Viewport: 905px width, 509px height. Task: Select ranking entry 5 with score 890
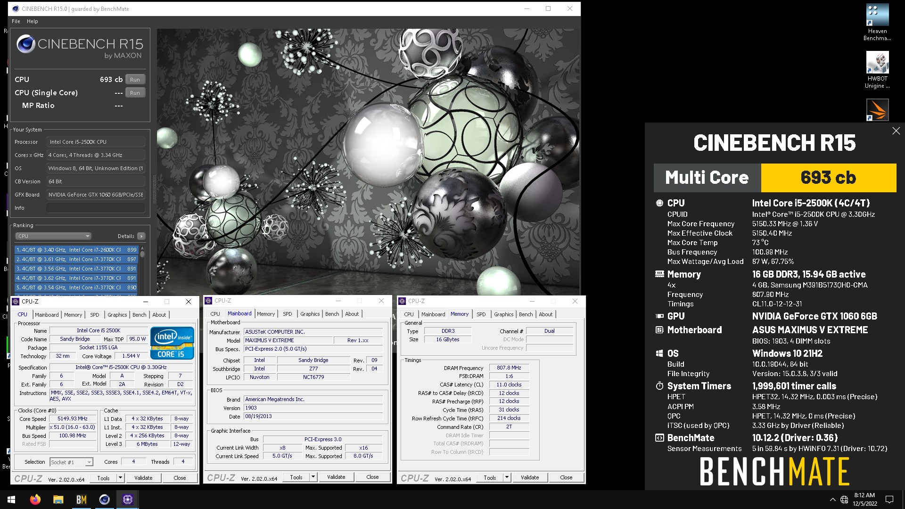[76, 287]
